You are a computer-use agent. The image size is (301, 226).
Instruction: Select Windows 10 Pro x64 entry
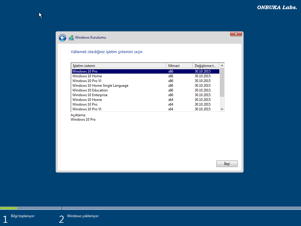(146, 104)
